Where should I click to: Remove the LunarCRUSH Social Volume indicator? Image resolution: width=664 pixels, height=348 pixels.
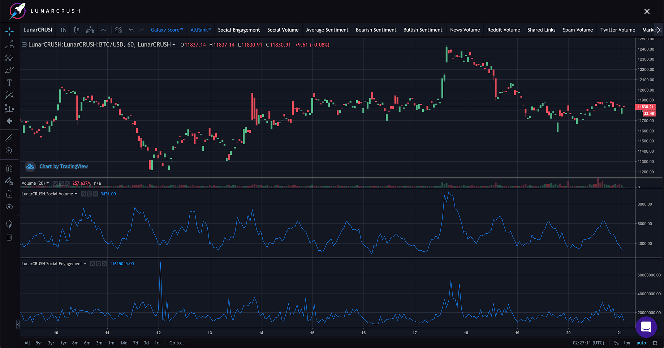95,194
